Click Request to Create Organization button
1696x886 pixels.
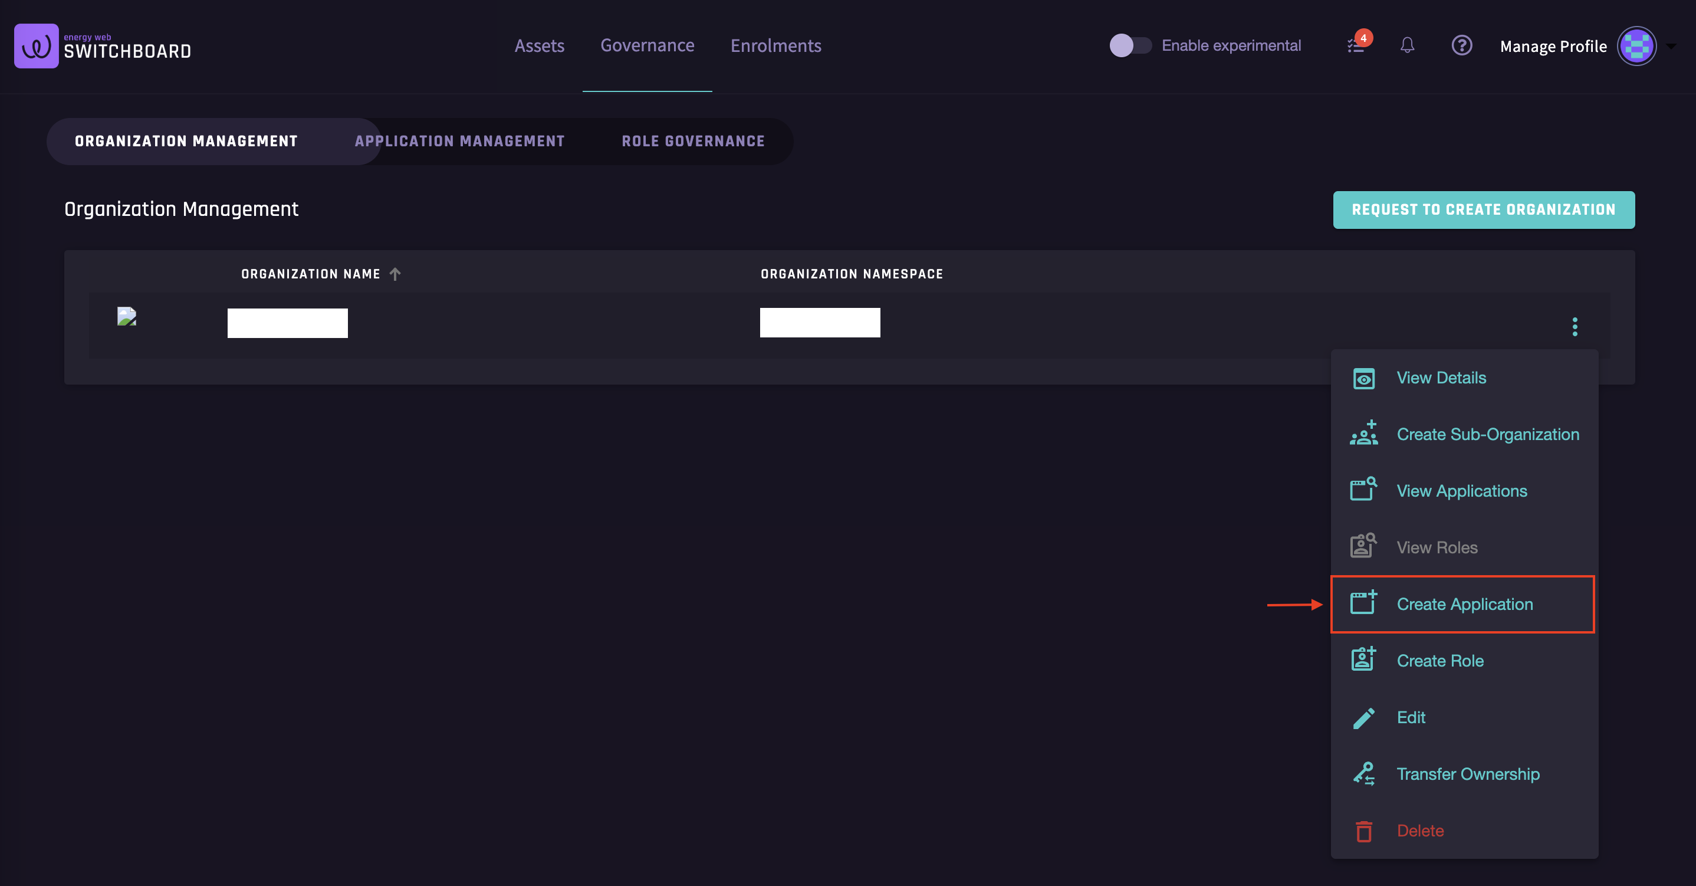coord(1483,209)
